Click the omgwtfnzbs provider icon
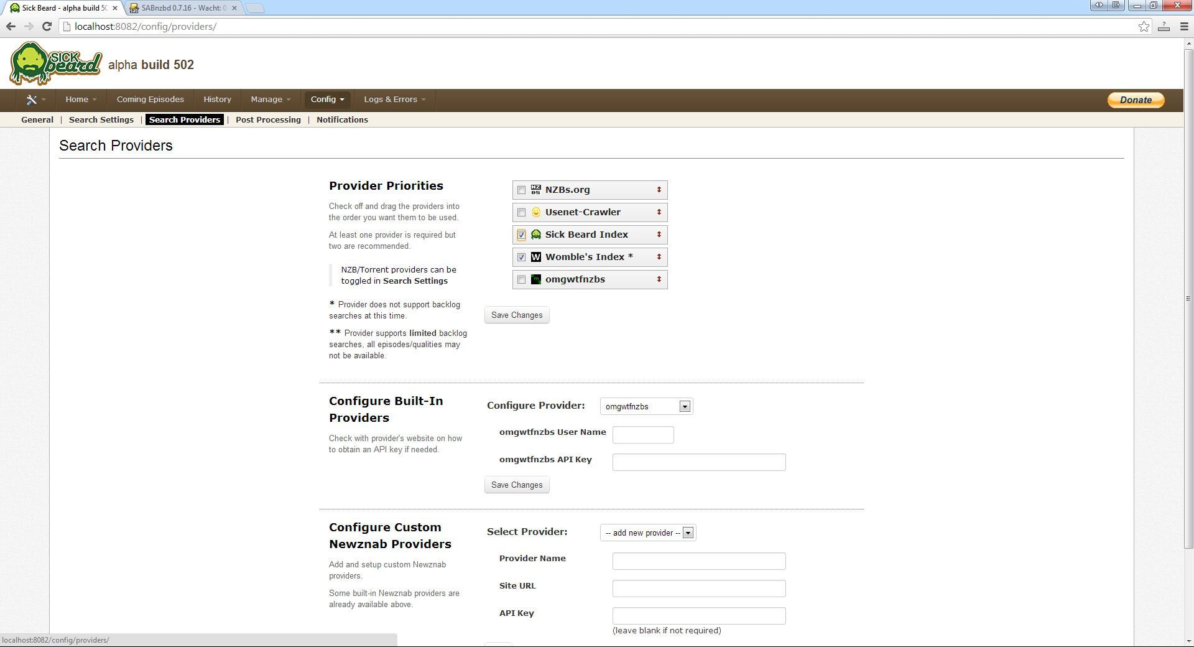This screenshot has height=647, width=1194. (x=536, y=279)
